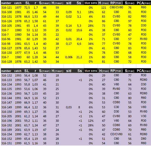The width and height of the screenshot is (151, 146).
Task: Select the V30 PCA cell
Action: pos(143,116)
